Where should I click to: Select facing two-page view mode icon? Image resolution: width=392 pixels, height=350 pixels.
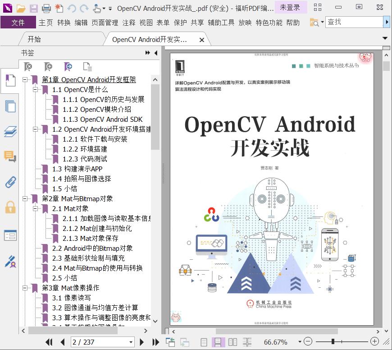(233, 342)
